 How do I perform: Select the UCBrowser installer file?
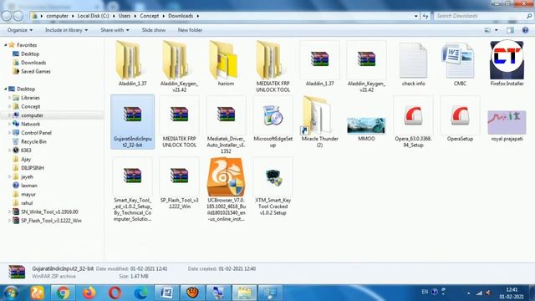point(226,190)
